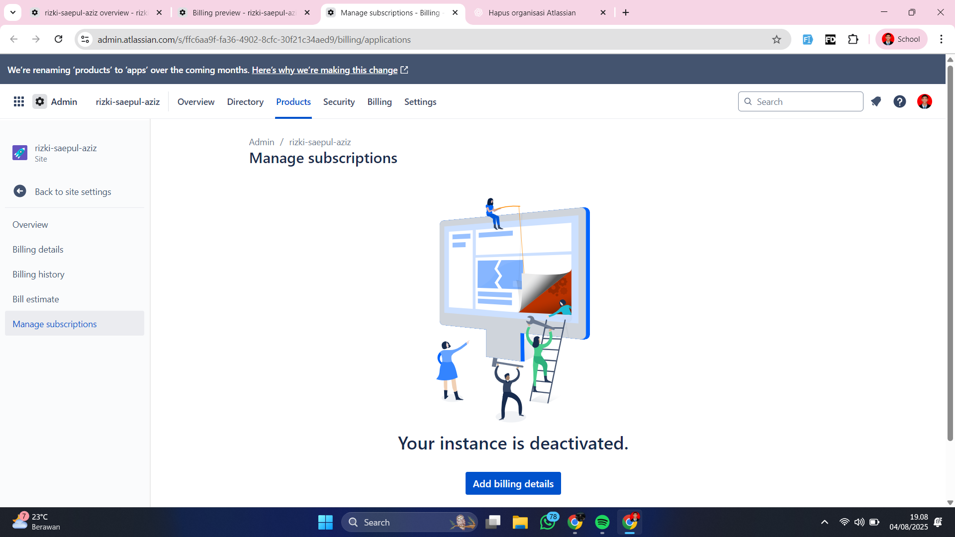This screenshot has height=537, width=955.
Task: Click the rizki-saepul-aziz site rocket icon
Action: coord(20,153)
